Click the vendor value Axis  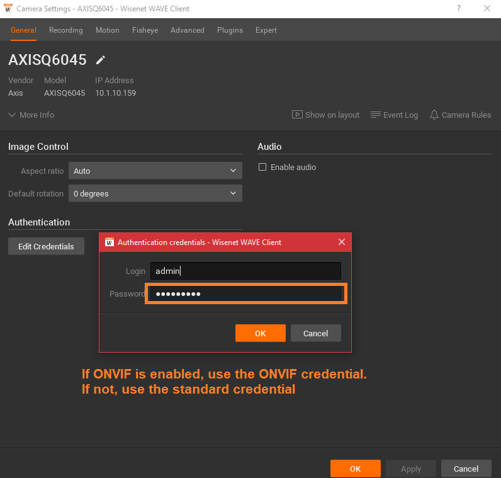click(15, 93)
